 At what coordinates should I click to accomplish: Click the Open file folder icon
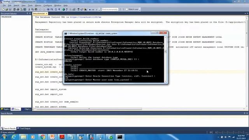[x=7, y=9]
